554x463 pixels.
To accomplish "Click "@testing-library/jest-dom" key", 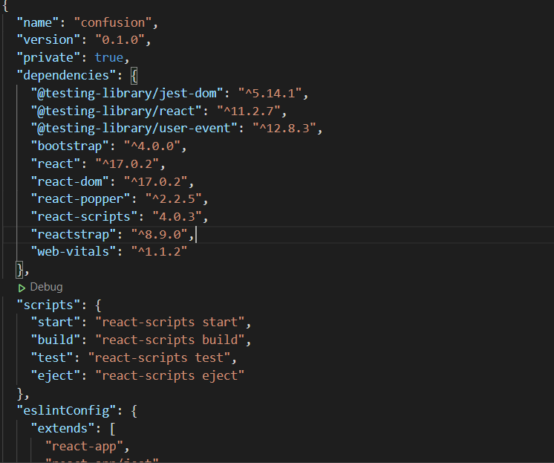I will 127,93.
